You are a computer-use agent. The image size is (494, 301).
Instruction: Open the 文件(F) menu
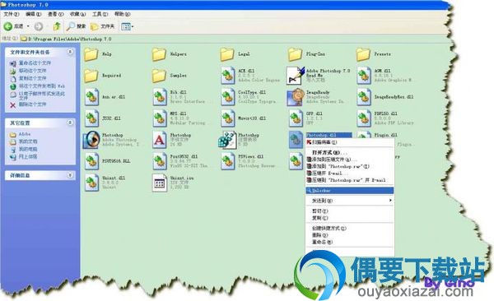point(12,14)
